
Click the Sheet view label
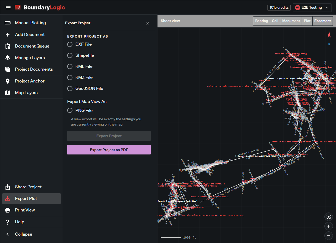tap(170, 21)
